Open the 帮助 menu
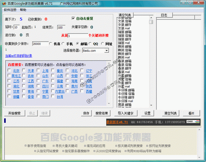The height and width of the screenshot is (162, 206). coord(23,10)
